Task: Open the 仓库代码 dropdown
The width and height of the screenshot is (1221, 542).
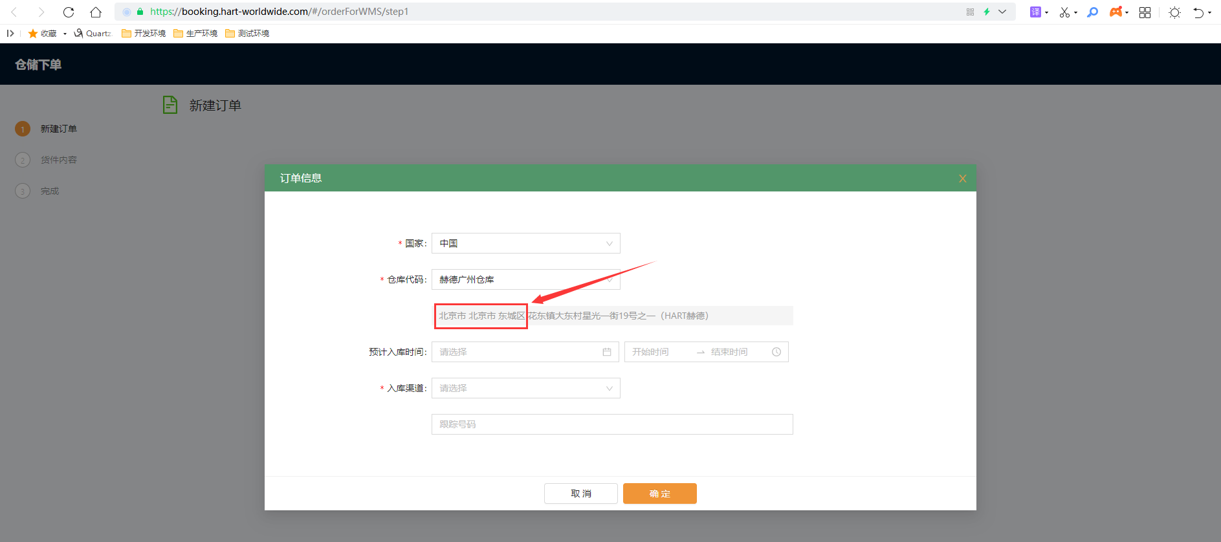Action: [525, 279]
